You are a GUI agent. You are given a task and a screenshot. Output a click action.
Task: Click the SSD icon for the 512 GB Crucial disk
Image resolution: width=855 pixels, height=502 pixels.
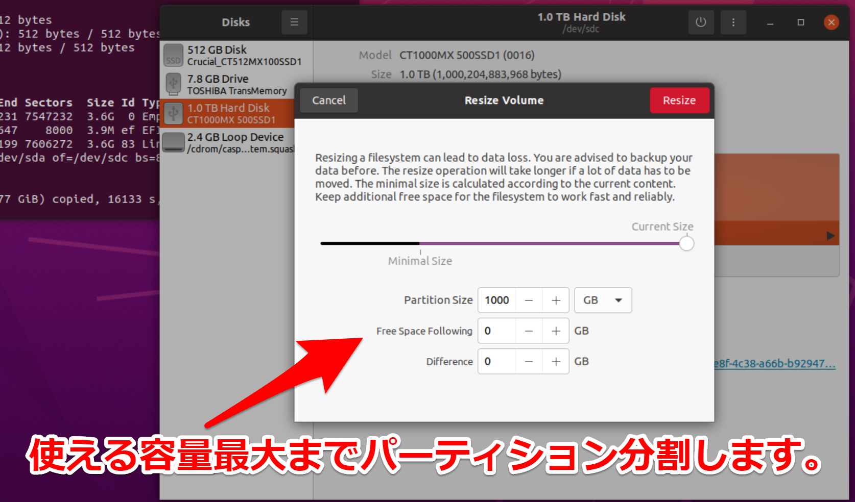tap(173, 56)
